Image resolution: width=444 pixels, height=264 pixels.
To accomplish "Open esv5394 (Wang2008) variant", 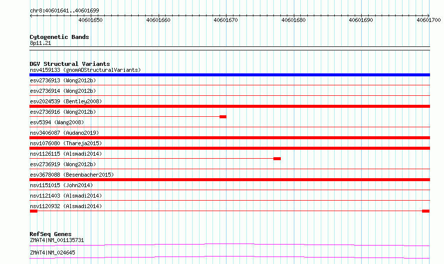I will [57, 122].
